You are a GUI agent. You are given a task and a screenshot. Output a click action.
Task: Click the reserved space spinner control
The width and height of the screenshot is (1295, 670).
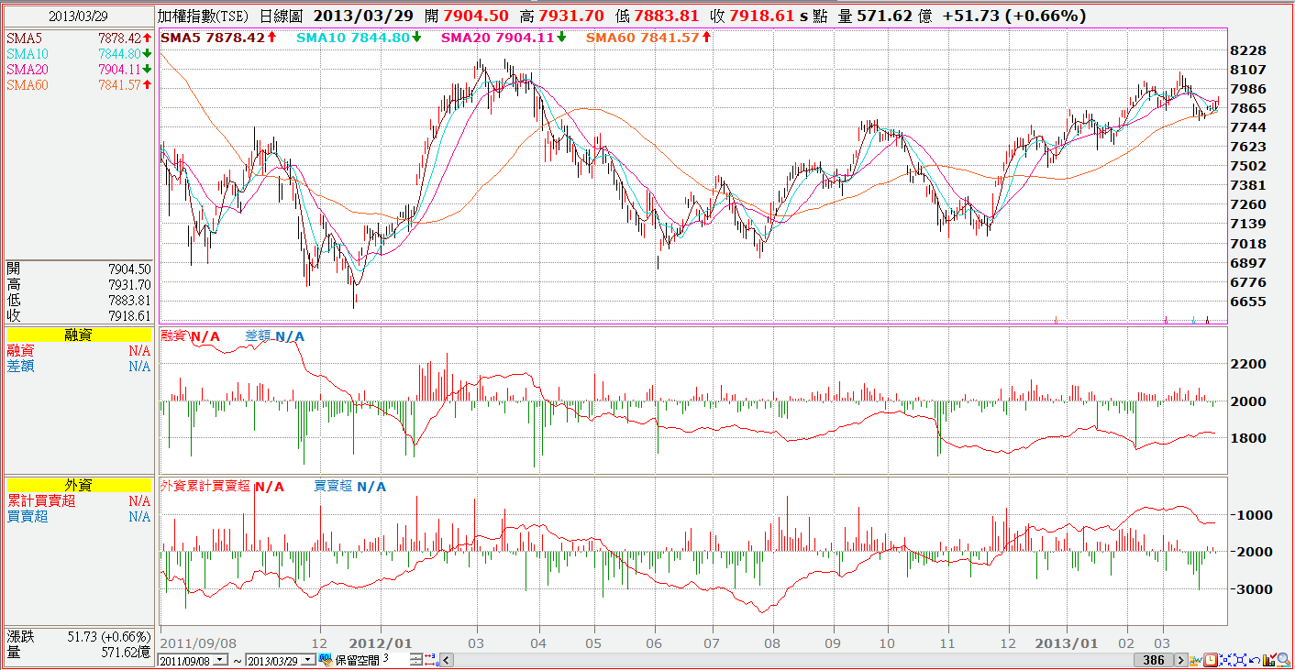pyautogui.click(x=416, y=660)
